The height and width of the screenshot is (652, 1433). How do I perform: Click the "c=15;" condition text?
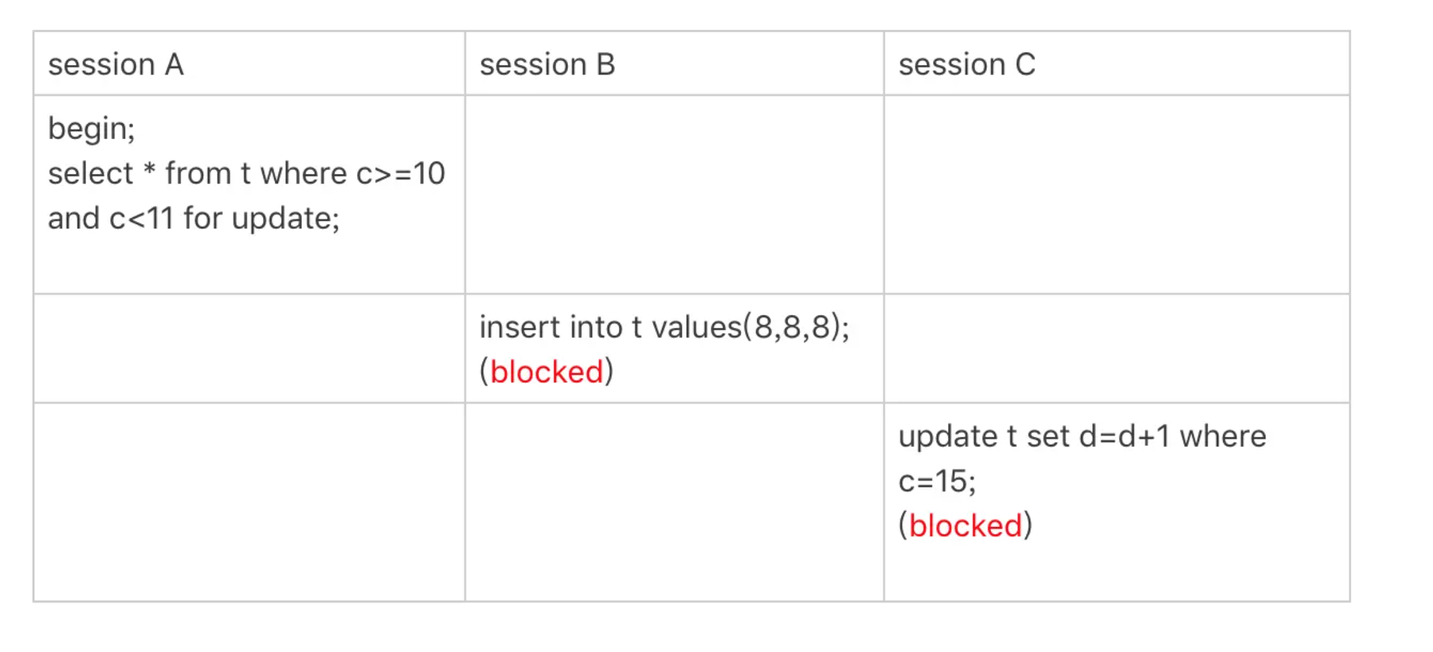tap(937, 481)
